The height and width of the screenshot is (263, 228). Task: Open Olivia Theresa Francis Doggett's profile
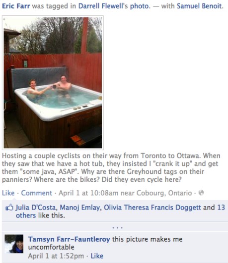click(152, 208)
